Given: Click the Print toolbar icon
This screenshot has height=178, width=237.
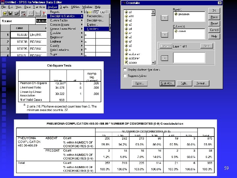Looking at the screenshot, I should (x=16, y=13).
